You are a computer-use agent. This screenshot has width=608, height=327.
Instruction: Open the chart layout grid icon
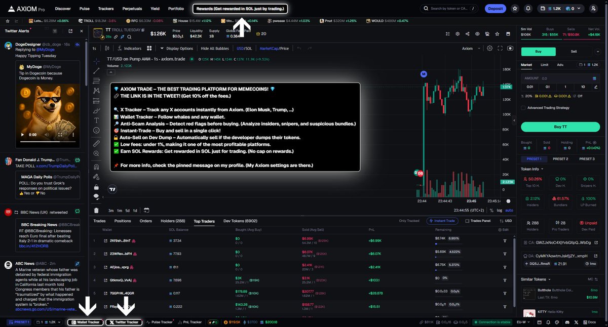click(x=149, y=49)
